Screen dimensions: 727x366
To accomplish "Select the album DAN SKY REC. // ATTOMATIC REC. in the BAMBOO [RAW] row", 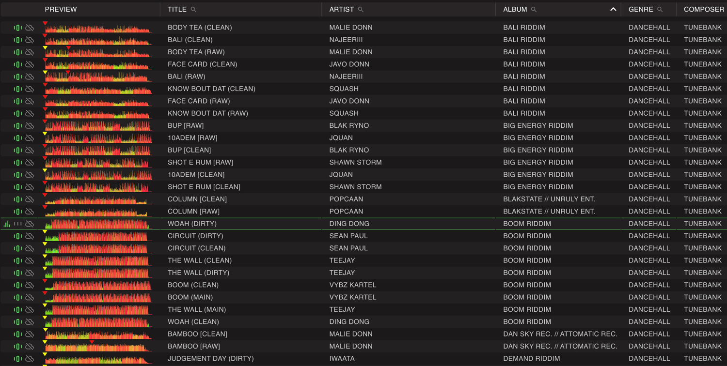I will [560, 347].
